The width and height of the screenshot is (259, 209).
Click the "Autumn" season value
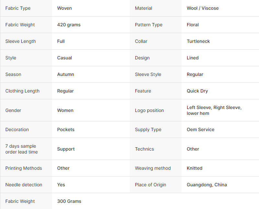(x=65, y=74)
